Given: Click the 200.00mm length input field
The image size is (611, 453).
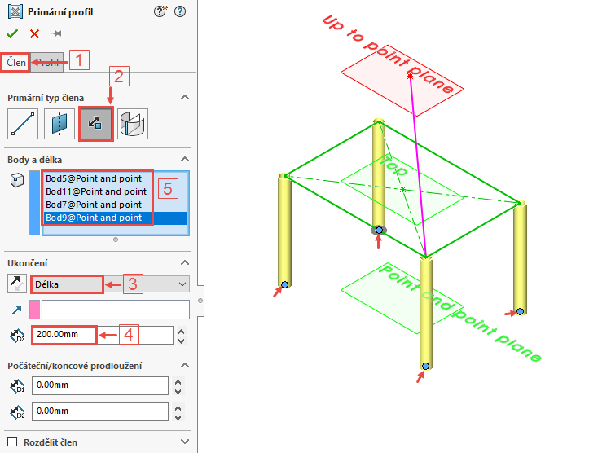Looking at the screenshot, I should pyautogui.click(x=102, y=335).
